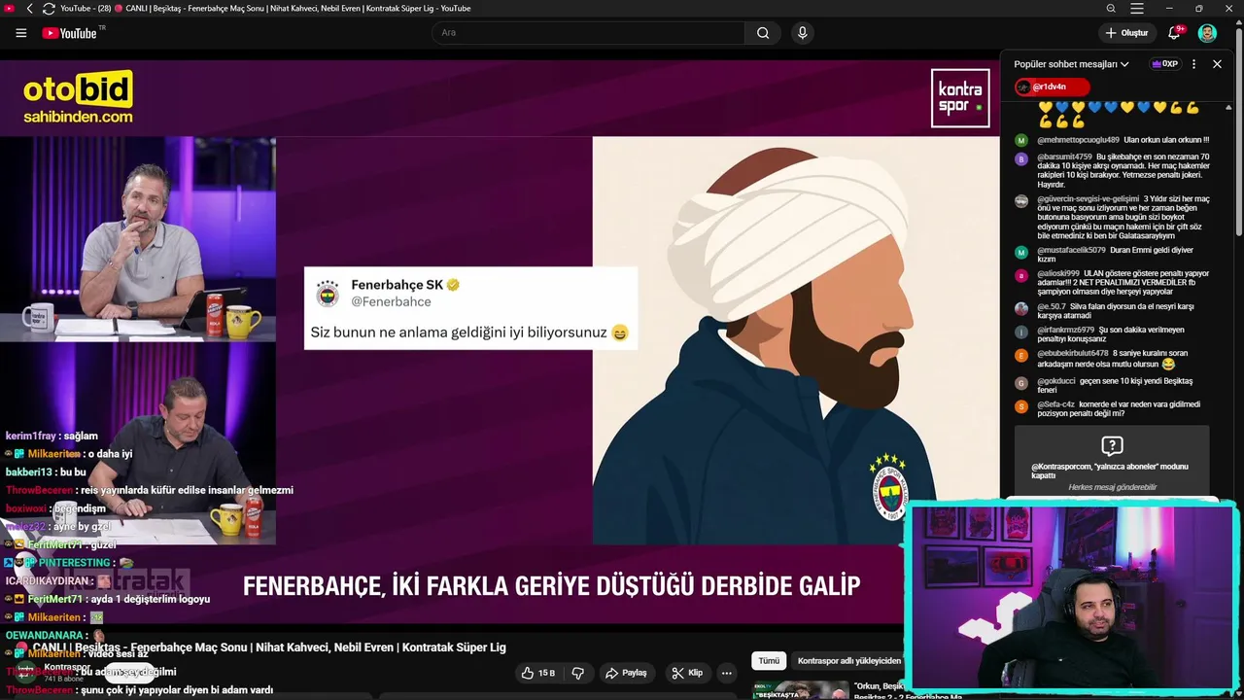Click 'Herkes mesaj gönderebilir' text

pos(1112,487)
